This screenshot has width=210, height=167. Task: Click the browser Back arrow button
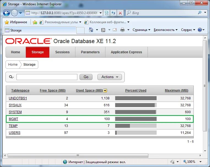(6, 13)
